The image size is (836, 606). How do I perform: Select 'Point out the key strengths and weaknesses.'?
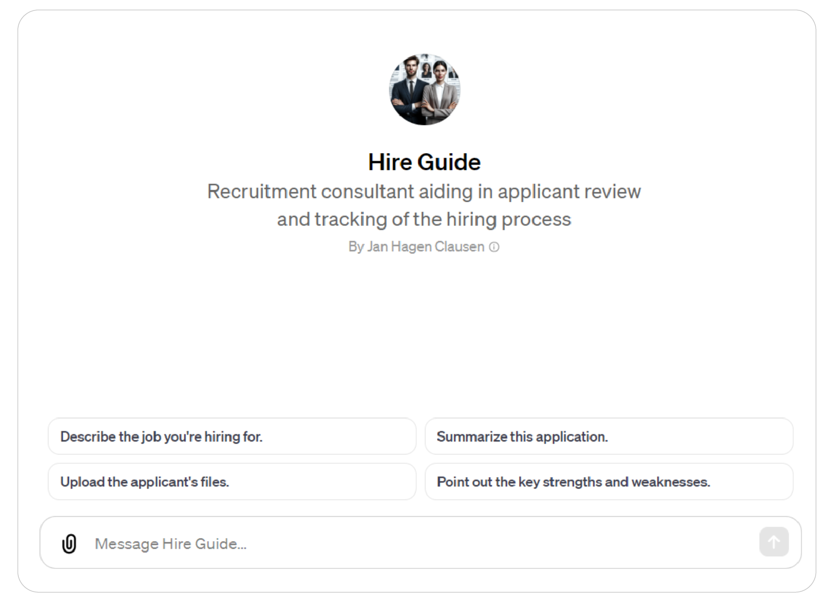pyautogui.click(x=609, y=482)
